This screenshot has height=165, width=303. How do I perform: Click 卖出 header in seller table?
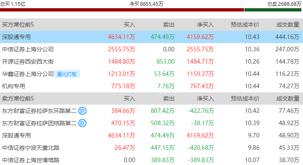point(169,99)
